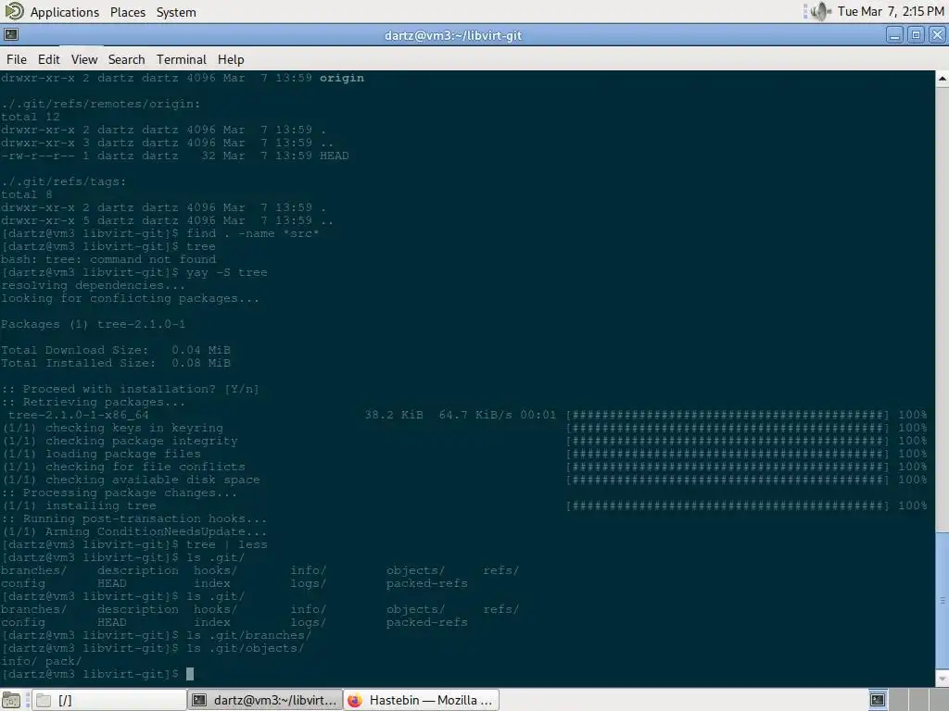Click 'Total Installed Size: 0.08 MiB' line
Viewport: 949px width, 711px height.
116,363
